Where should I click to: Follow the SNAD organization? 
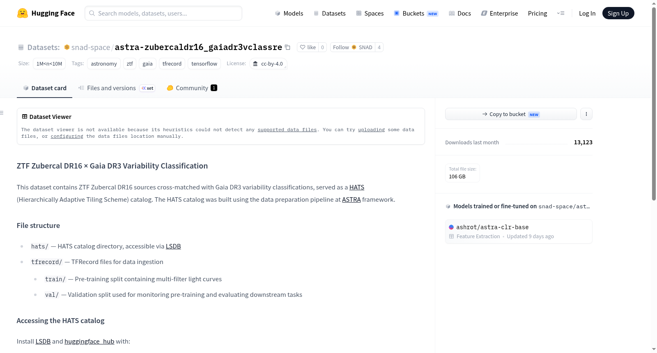353,47
